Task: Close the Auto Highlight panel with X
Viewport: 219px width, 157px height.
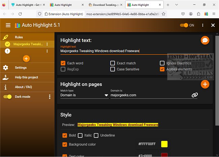Action: [x=213, y=25]
